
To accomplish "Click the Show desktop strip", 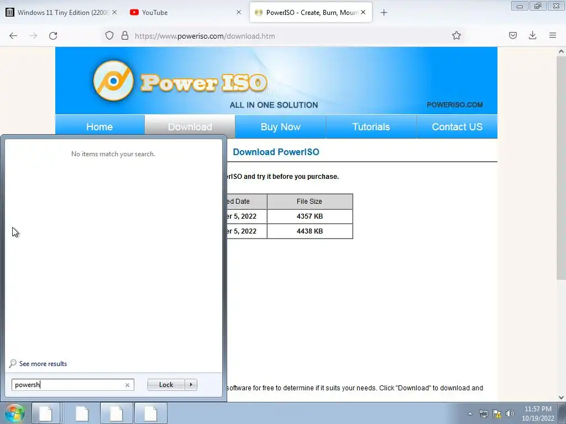I will point(562,413).
